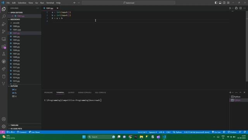Switch to the Debug Console tab
Screen dimensions: 248x140
click(84, 93)
